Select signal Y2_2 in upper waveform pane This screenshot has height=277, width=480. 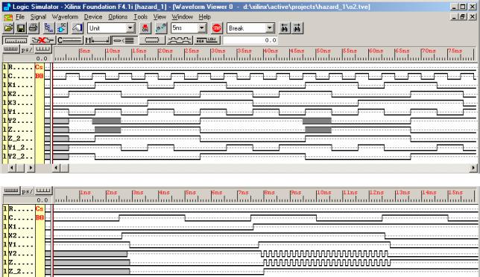pos(20,156)
